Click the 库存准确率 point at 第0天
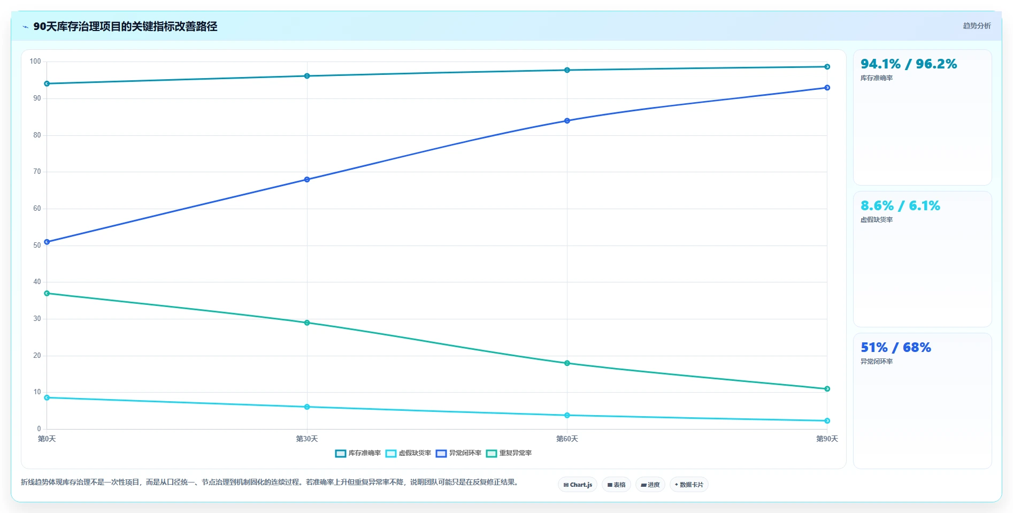The height and width of the screenshot is (513, 1013). pos(47,83)
